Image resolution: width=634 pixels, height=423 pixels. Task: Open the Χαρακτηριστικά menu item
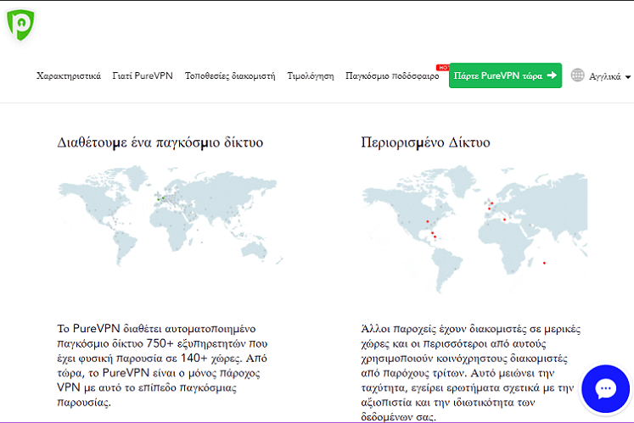(x=69, y=76)
